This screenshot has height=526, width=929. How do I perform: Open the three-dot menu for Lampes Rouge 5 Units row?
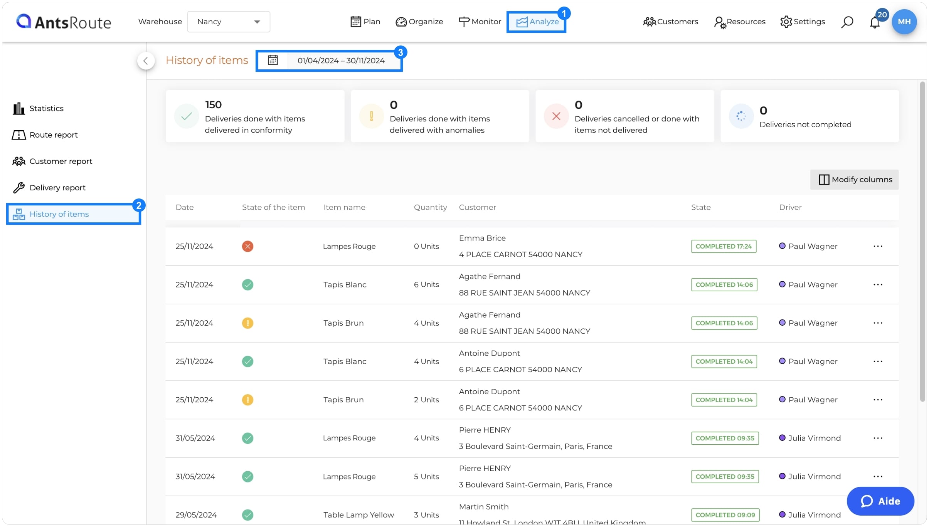click(878, 477)
